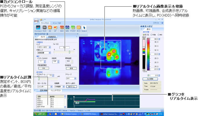The image size is (199, 116).
Task: Activate the AS auto scale icon
Action: click(50, 27)
